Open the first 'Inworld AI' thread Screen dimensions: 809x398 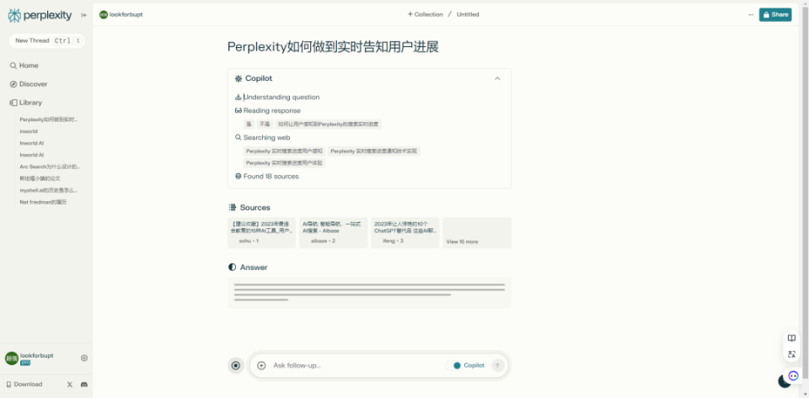31,143
